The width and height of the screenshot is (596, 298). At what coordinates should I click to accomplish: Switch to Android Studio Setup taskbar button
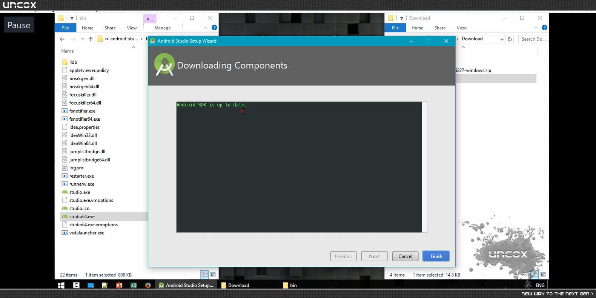pyautogui.click(x=186, y=285)
